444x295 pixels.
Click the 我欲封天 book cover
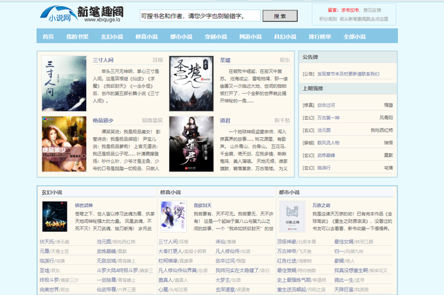click(x=173, y=217)
